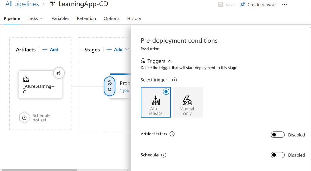
Task: Enable the Artifact filters toggle
Action: coord(278,135)
